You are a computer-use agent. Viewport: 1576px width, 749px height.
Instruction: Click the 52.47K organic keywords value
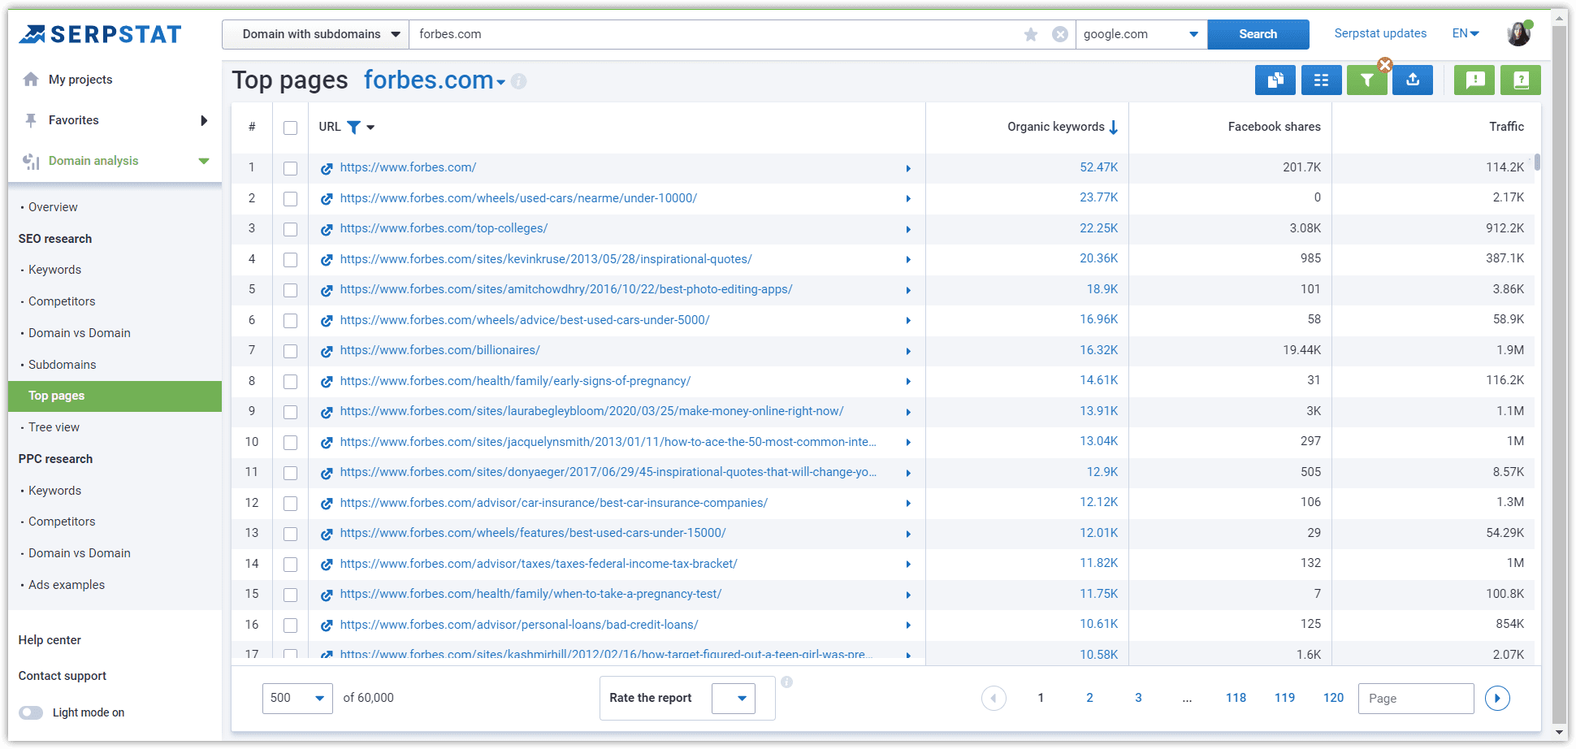click(x=1098, y=167)
